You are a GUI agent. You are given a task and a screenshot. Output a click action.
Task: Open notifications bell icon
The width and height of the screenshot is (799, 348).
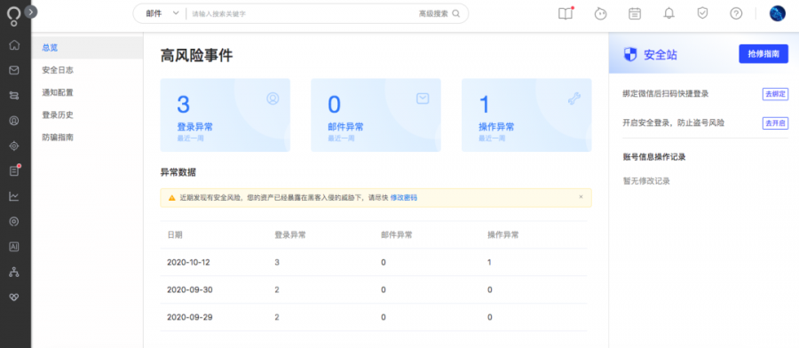click(x=668, y=13)
